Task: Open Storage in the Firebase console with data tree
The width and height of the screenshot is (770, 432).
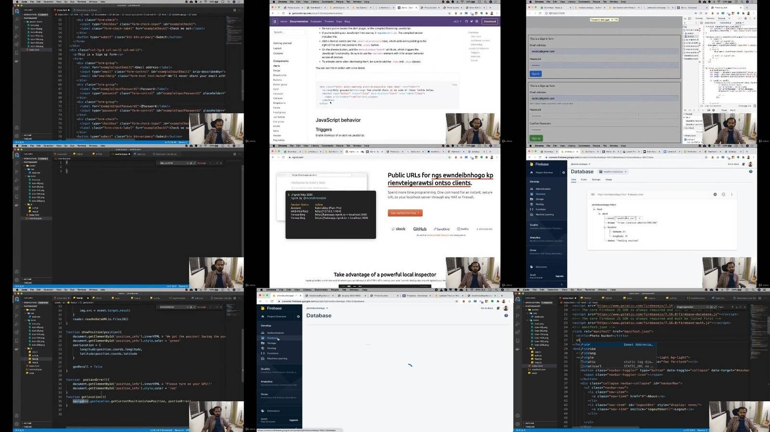Action: (539, 199)
